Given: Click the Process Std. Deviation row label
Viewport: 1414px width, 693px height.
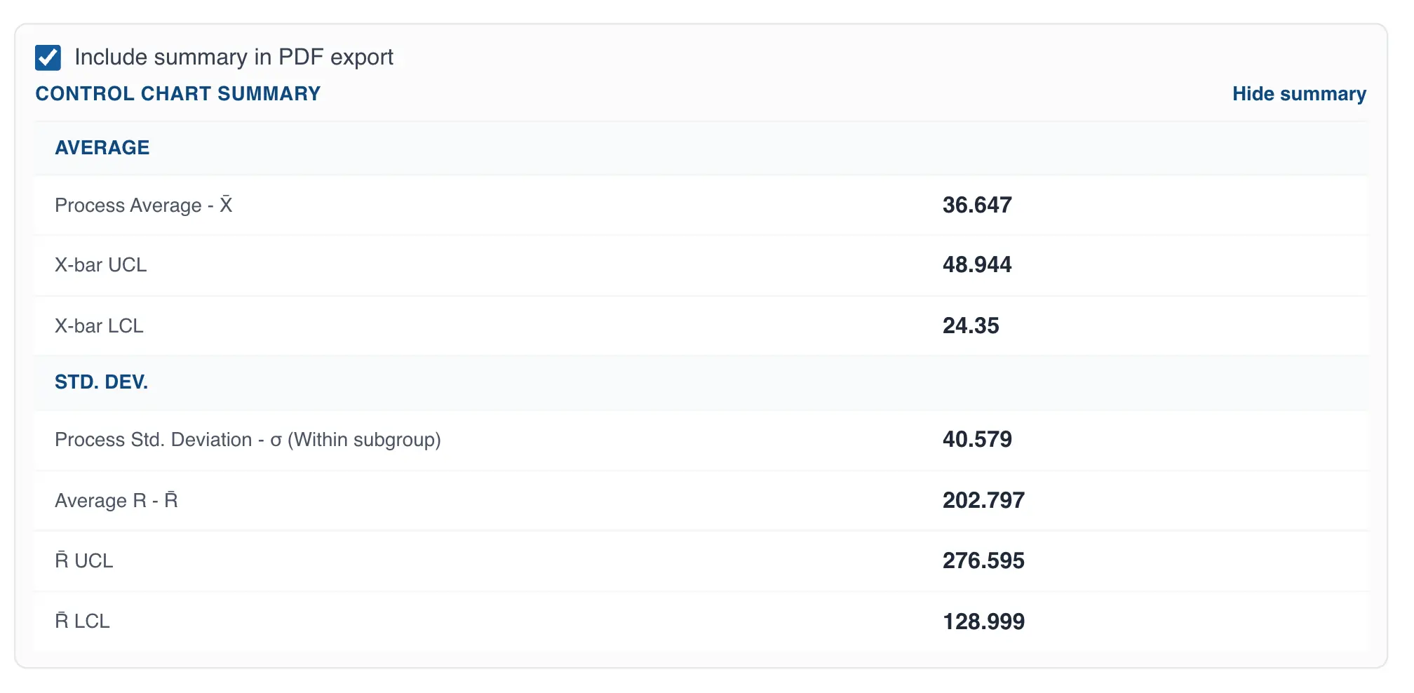Looking at the screenshot, I should point(248,440).
